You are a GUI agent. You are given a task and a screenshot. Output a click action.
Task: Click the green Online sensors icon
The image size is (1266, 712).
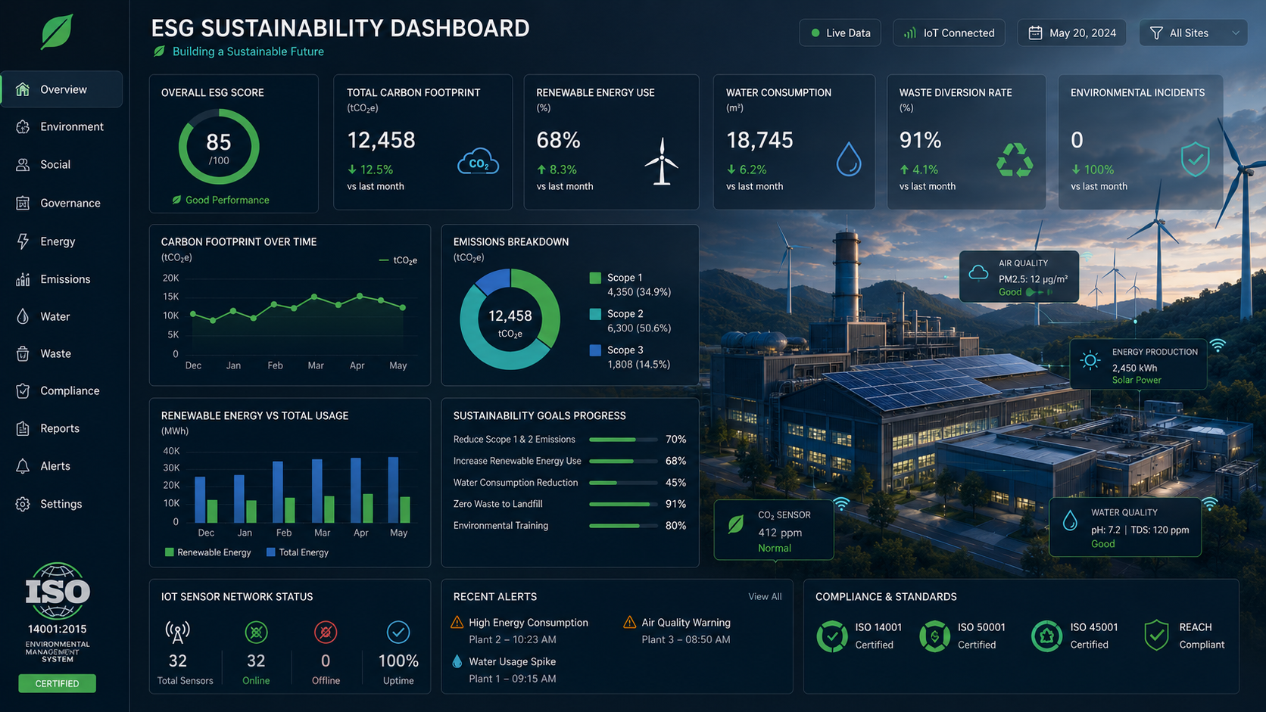click(x=256, y=632)
